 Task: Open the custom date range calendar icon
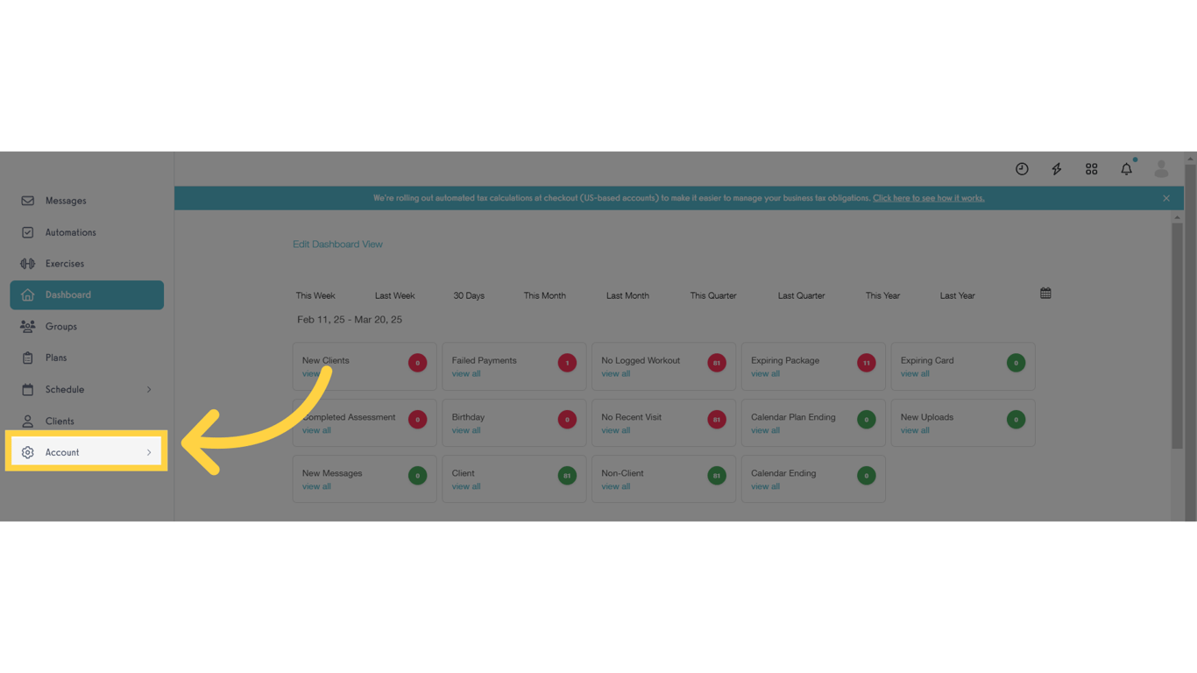point(1045,294)
